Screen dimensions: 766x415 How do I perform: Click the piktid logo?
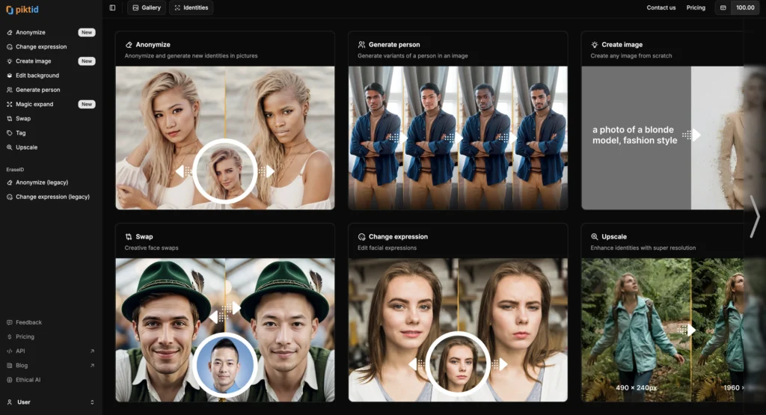(22, 10)
